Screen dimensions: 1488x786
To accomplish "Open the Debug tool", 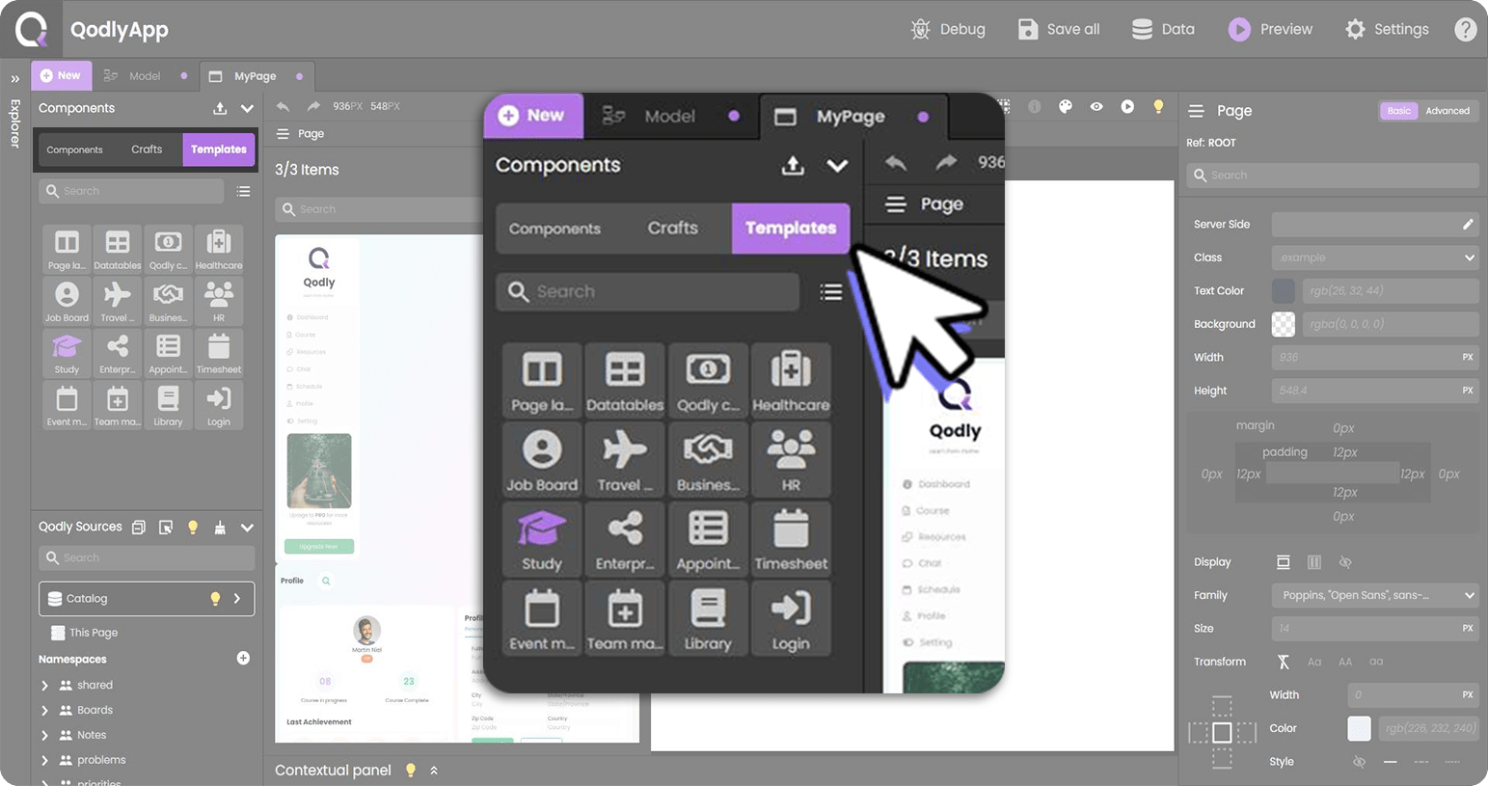I will (947, 29).
